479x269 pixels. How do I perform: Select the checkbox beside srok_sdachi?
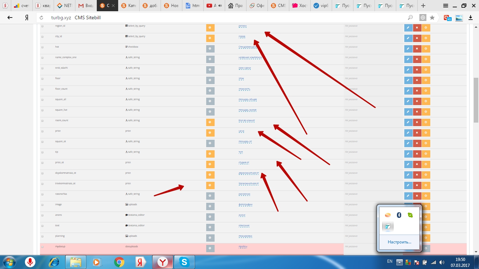42,68
